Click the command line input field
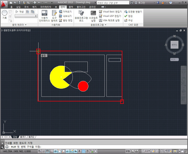The image size is (188, 154). coord(96,147)
